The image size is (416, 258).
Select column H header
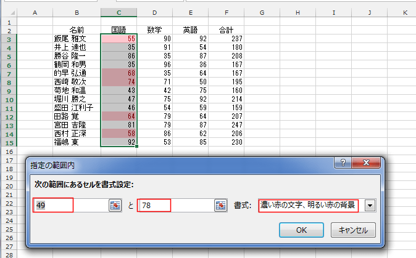pos(297,13)
